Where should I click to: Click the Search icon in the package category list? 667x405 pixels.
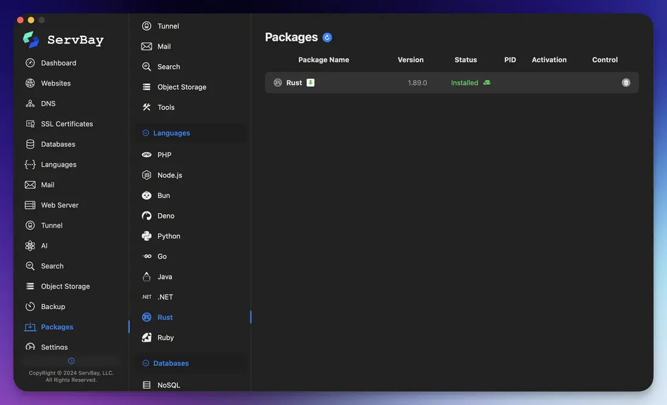pyautogui.click(x=147, y=67)
